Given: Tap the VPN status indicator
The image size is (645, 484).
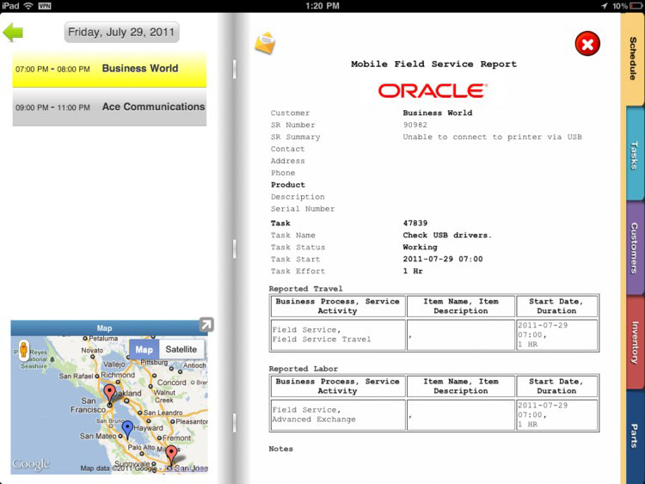Looking at the screenshot, I should 45,6.
